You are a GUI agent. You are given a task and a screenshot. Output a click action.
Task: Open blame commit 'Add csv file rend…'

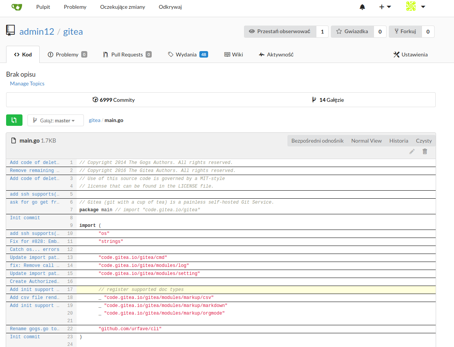click(x=34, y=297)
